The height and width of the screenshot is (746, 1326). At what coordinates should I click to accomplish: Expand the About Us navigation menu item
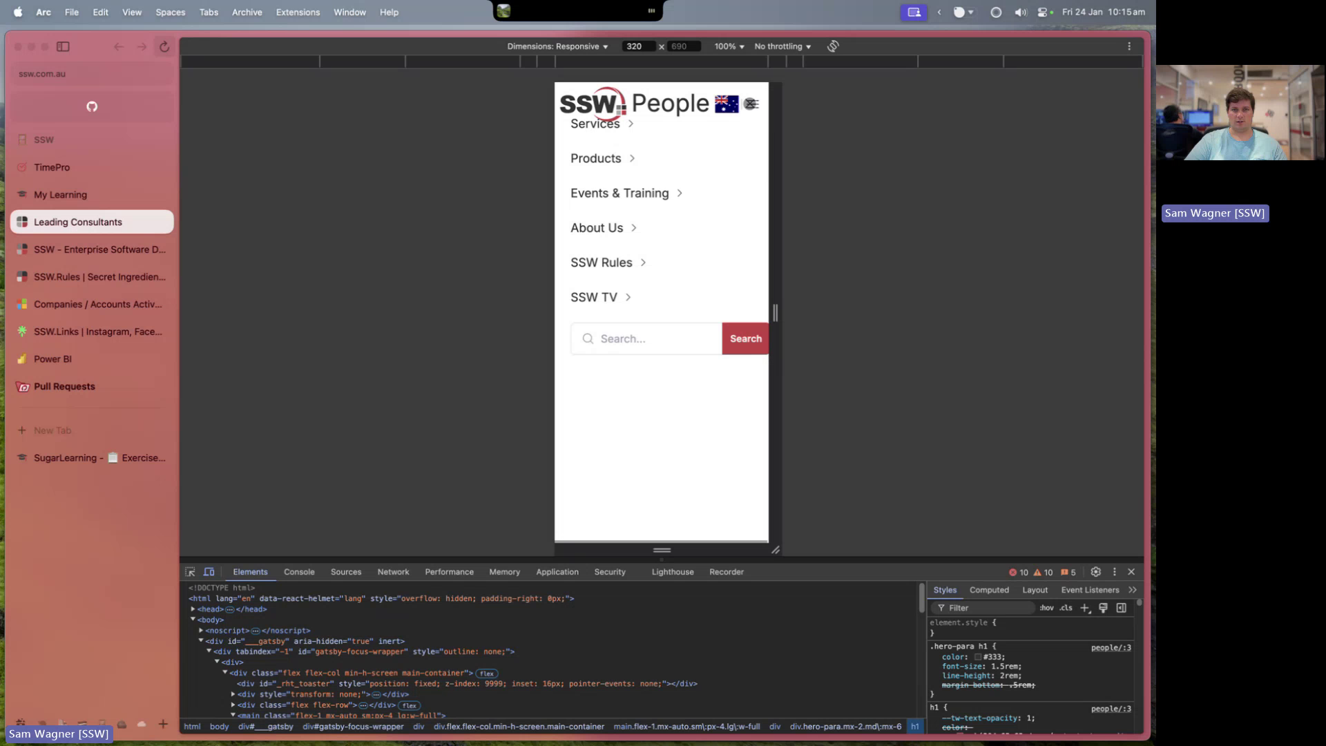pos(604,228)
